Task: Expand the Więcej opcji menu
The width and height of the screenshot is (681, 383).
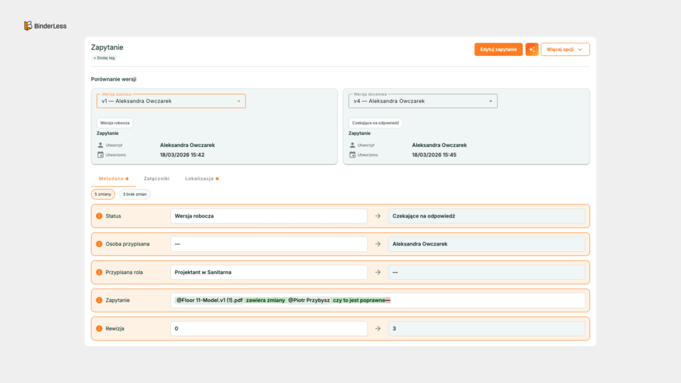Action: [x=565, y=49]
